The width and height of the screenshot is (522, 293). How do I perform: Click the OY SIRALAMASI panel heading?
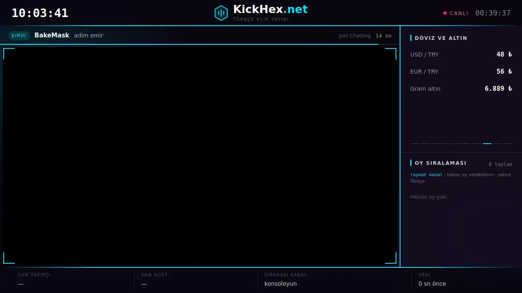(440, 163)
